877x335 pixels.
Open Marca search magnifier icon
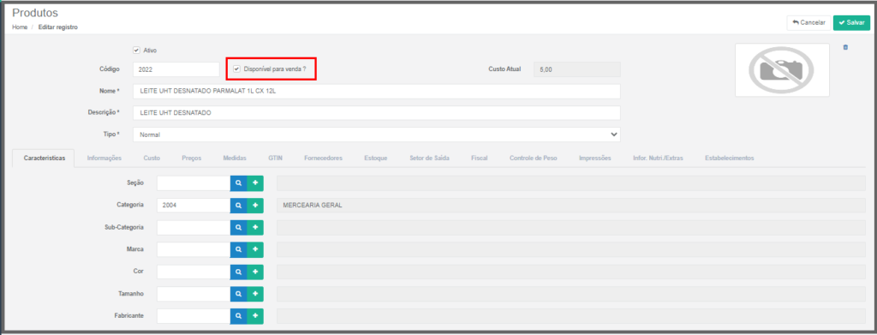point(238,249)
